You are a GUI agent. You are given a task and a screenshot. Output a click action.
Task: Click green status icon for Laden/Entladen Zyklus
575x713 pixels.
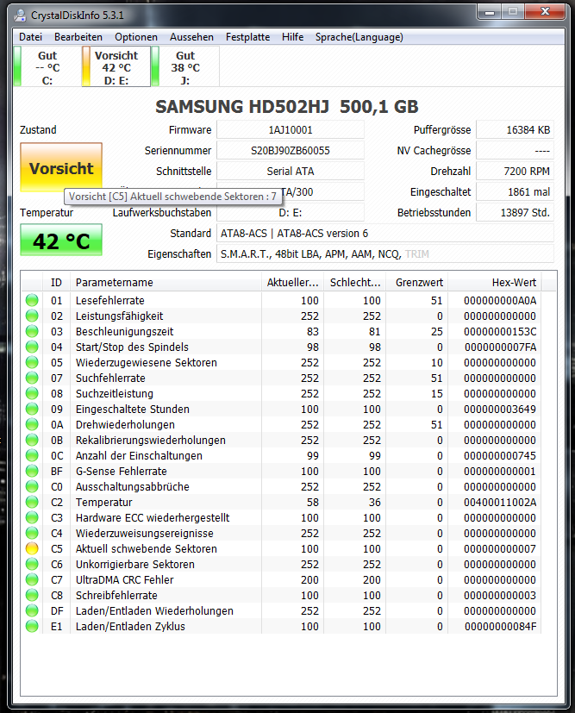(32, 626)
